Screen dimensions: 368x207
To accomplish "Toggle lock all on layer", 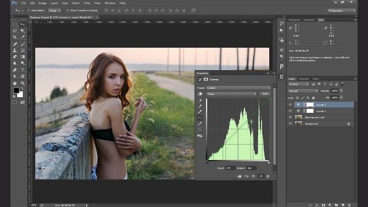I will click(313, 98).
